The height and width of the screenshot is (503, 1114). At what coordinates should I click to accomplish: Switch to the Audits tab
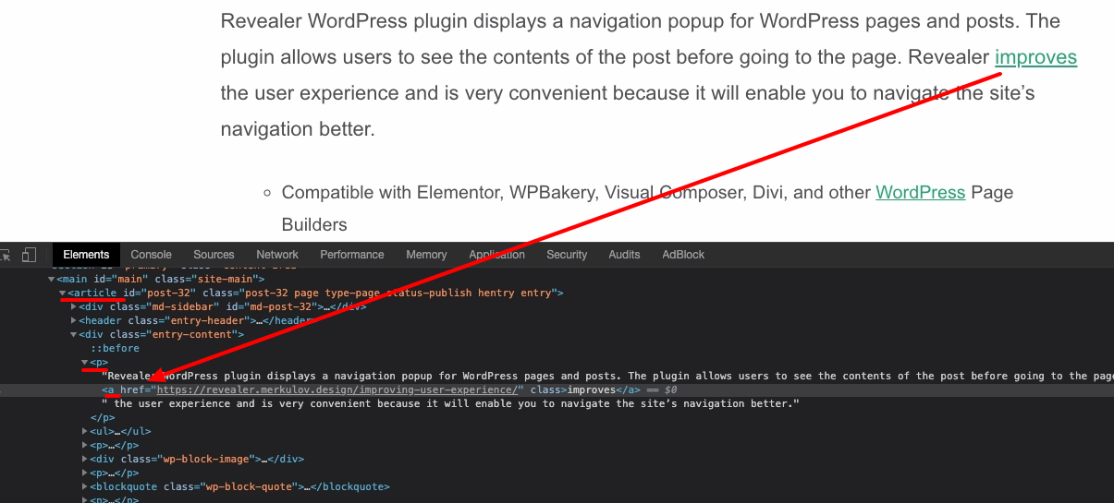click(624, 255)
